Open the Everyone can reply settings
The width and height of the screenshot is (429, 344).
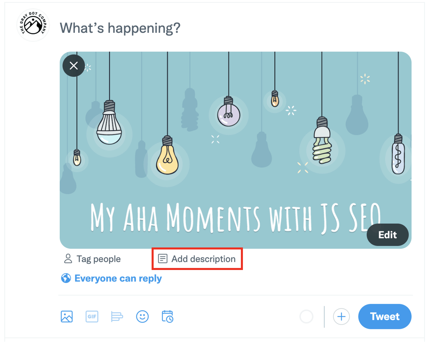coord(118,278)
